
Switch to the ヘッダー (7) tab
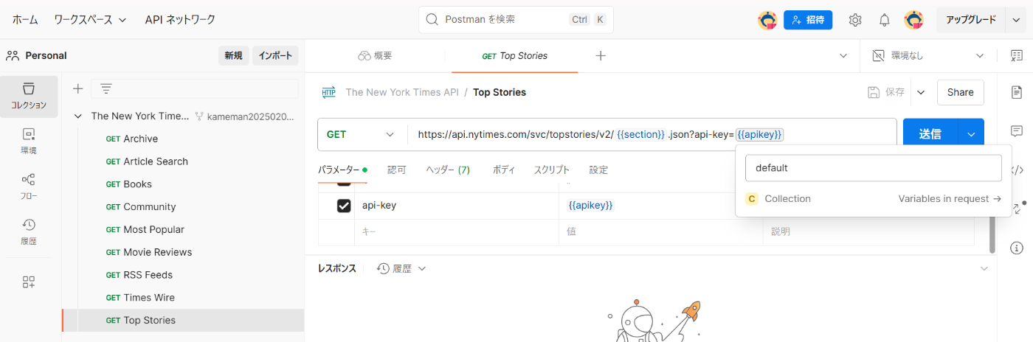448,170
